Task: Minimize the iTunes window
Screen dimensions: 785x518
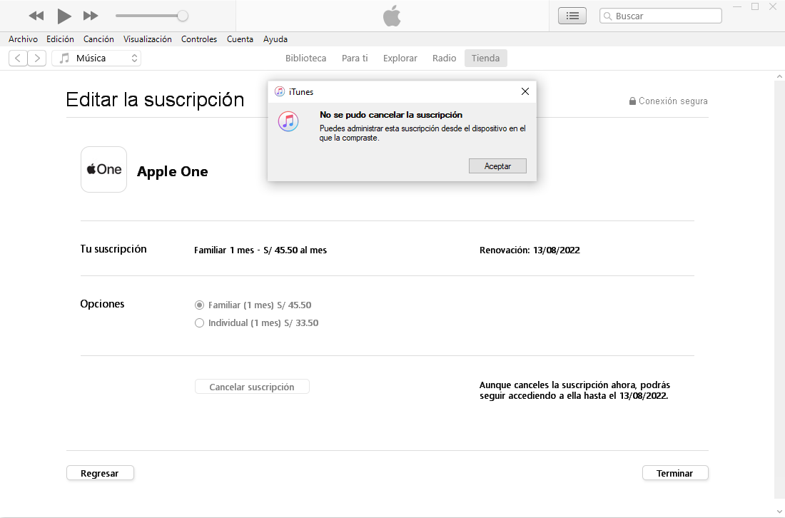Action: pos(737,7)
